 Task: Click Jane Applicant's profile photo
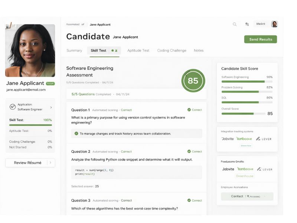click(x=30, y=49)
